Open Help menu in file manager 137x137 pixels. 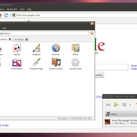(4, 28)
